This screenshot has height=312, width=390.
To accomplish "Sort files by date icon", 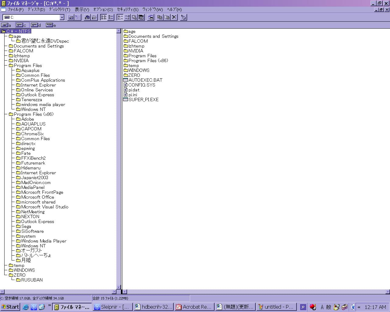I will pyautogui.click(x=141, y=17).
